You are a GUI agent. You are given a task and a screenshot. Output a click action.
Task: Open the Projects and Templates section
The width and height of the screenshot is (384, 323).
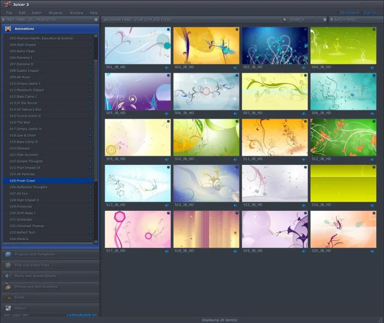[50, 254]
